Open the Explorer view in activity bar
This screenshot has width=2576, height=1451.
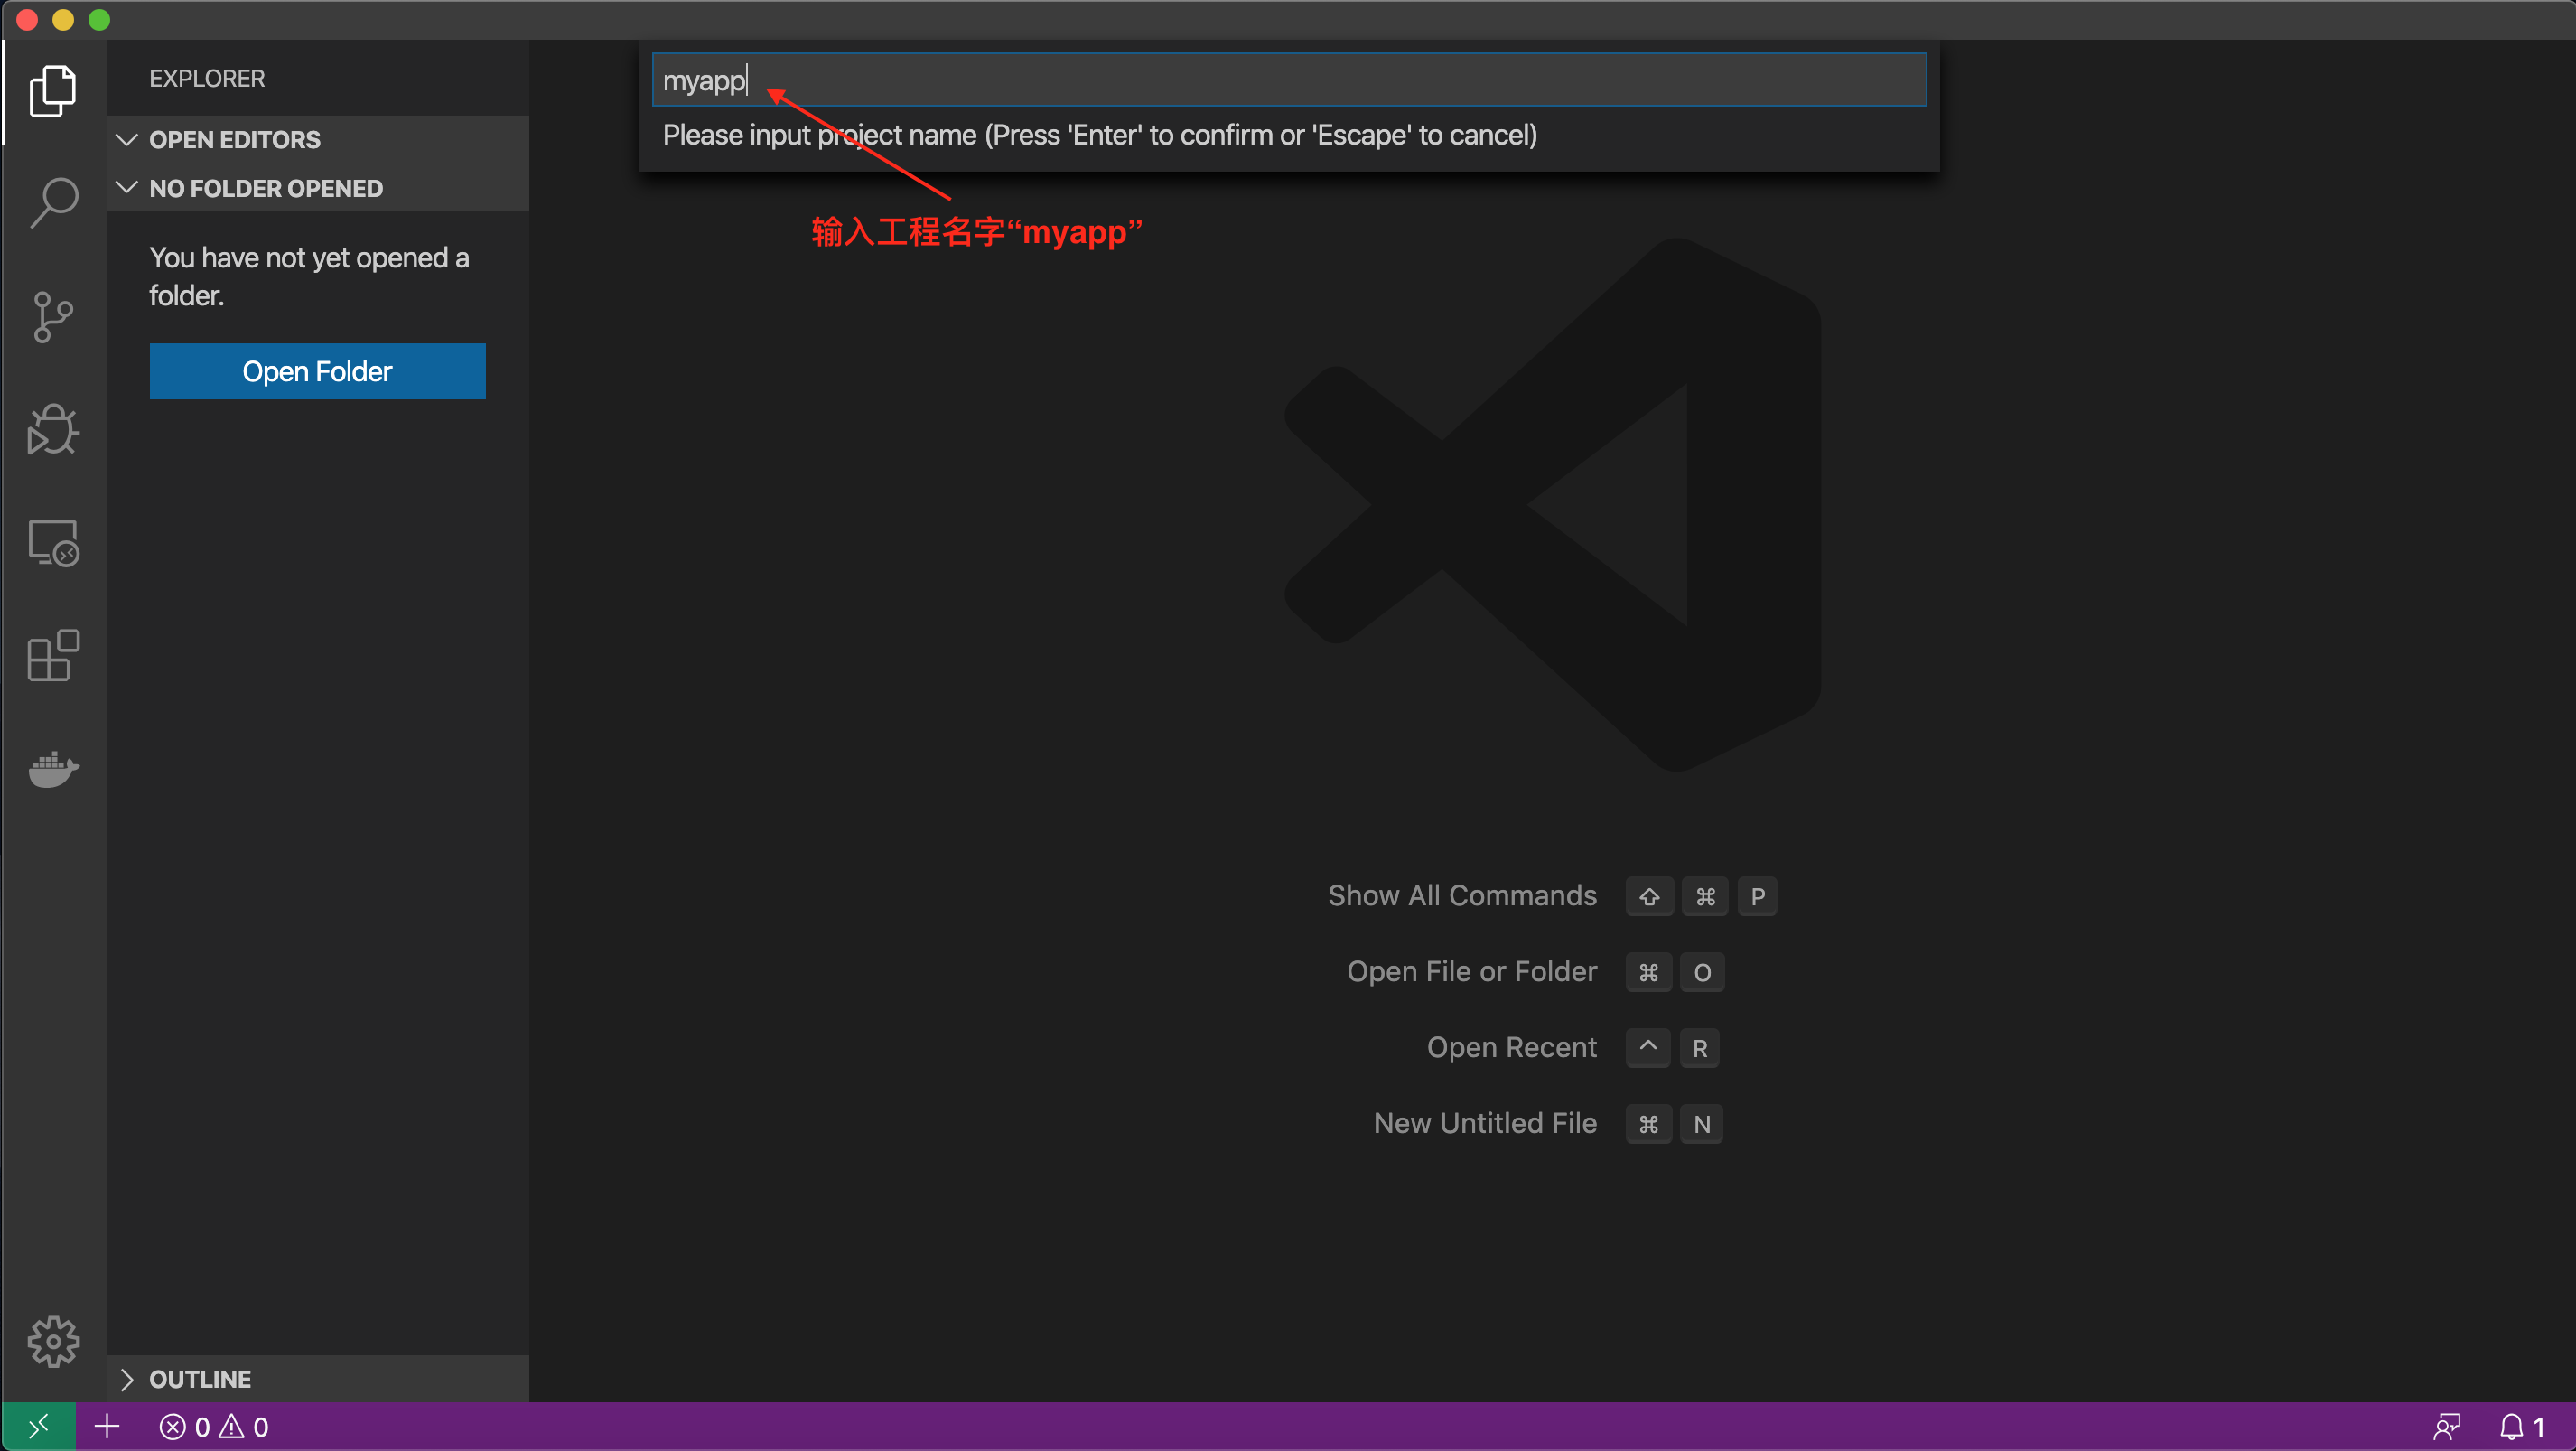tap(53, 91)
